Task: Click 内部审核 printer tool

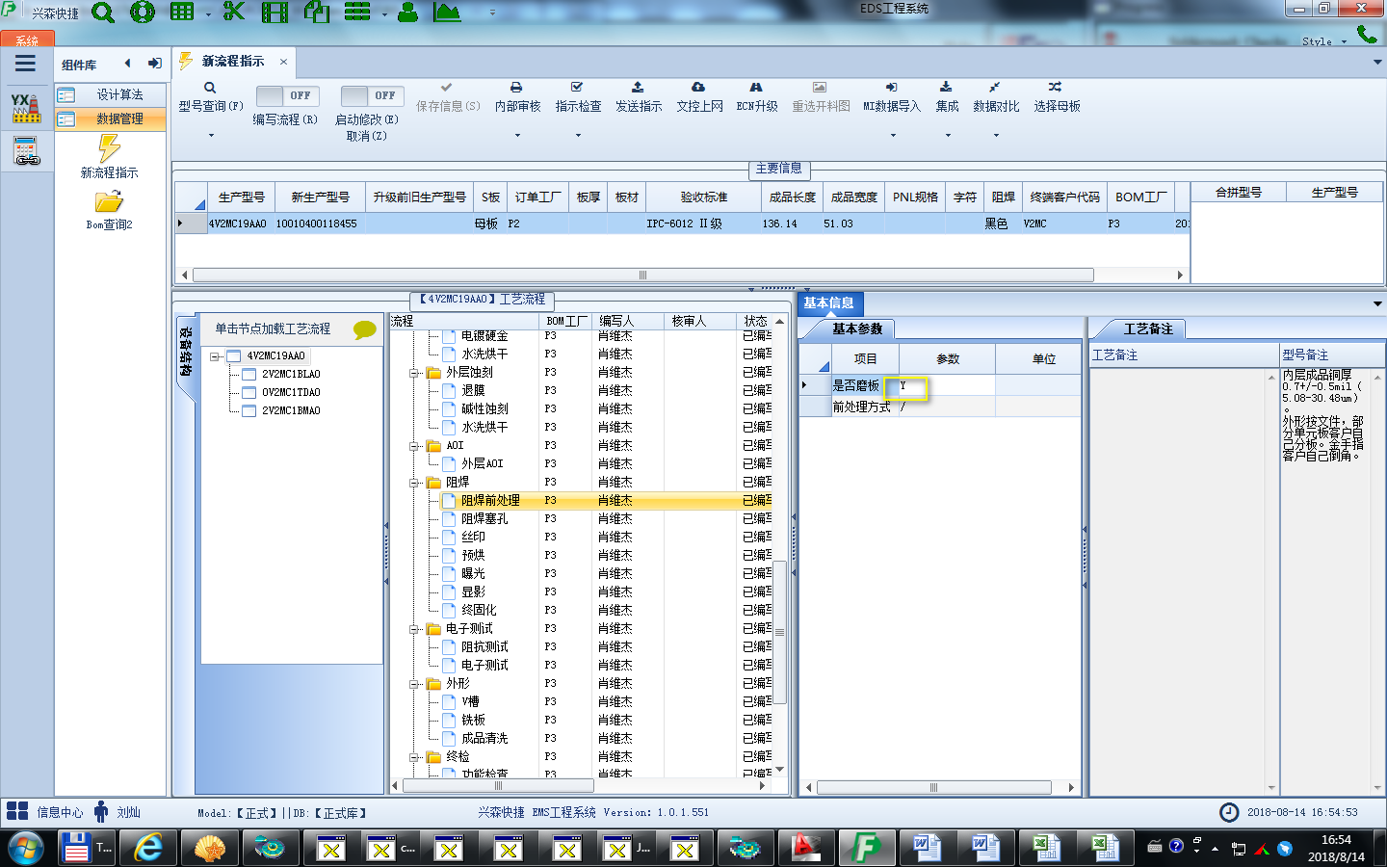Action: tap(517, 97)
